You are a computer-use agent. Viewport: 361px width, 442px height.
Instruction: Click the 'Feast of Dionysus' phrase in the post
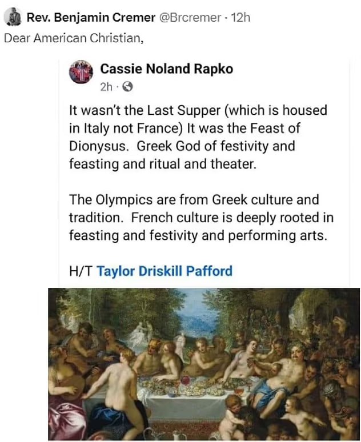pos(243,137)
